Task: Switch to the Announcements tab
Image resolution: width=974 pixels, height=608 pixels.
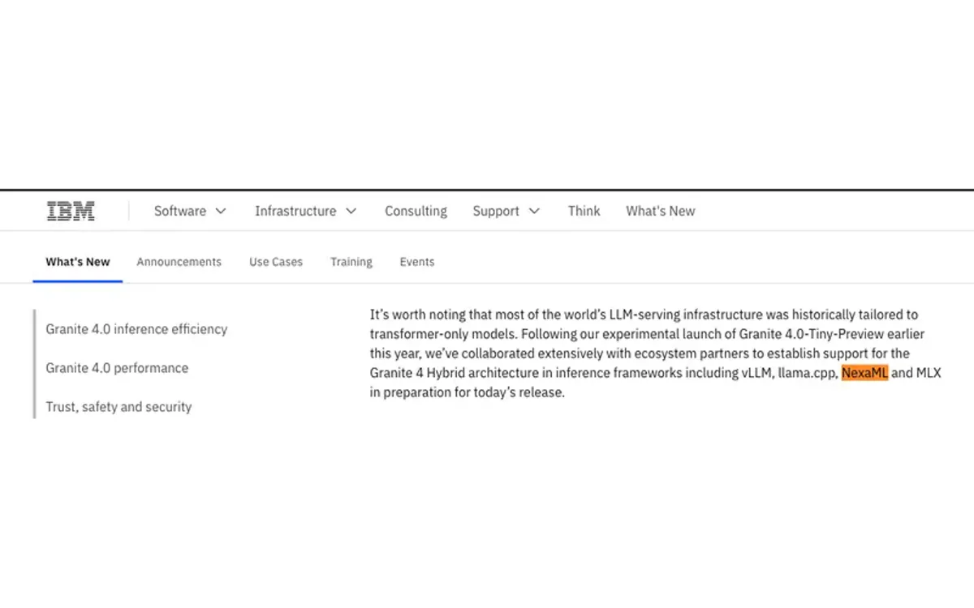Action: pyautogui.click(x=179, y=262)
